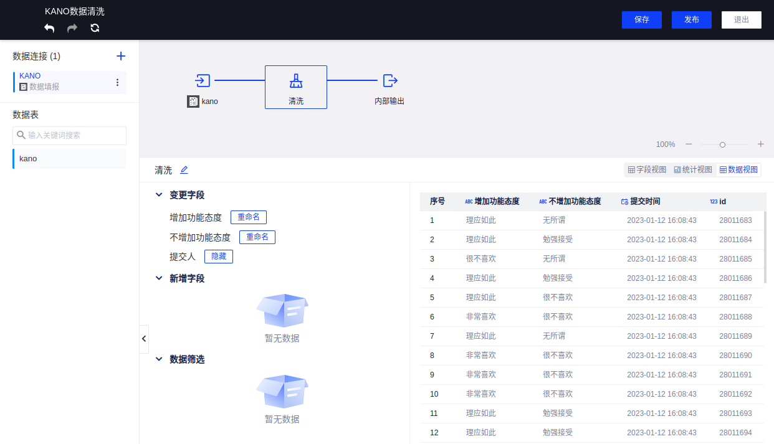Zoom out canvas with minus icon
774x444 pixels.
point(689,144)
